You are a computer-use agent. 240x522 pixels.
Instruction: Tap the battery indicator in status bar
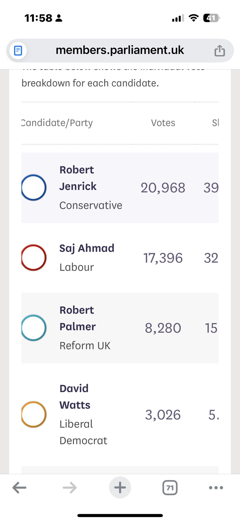211,18
